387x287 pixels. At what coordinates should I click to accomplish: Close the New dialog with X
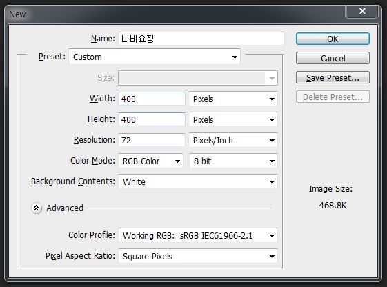[362, 11]
